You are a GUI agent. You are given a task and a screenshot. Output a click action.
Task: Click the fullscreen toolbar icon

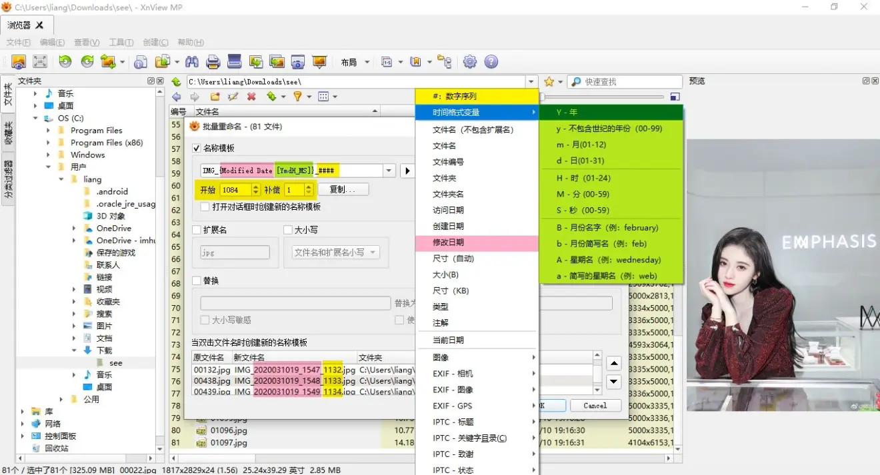40,62
